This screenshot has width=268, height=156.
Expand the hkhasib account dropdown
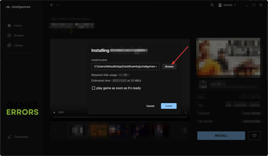(x=235, y=5)
